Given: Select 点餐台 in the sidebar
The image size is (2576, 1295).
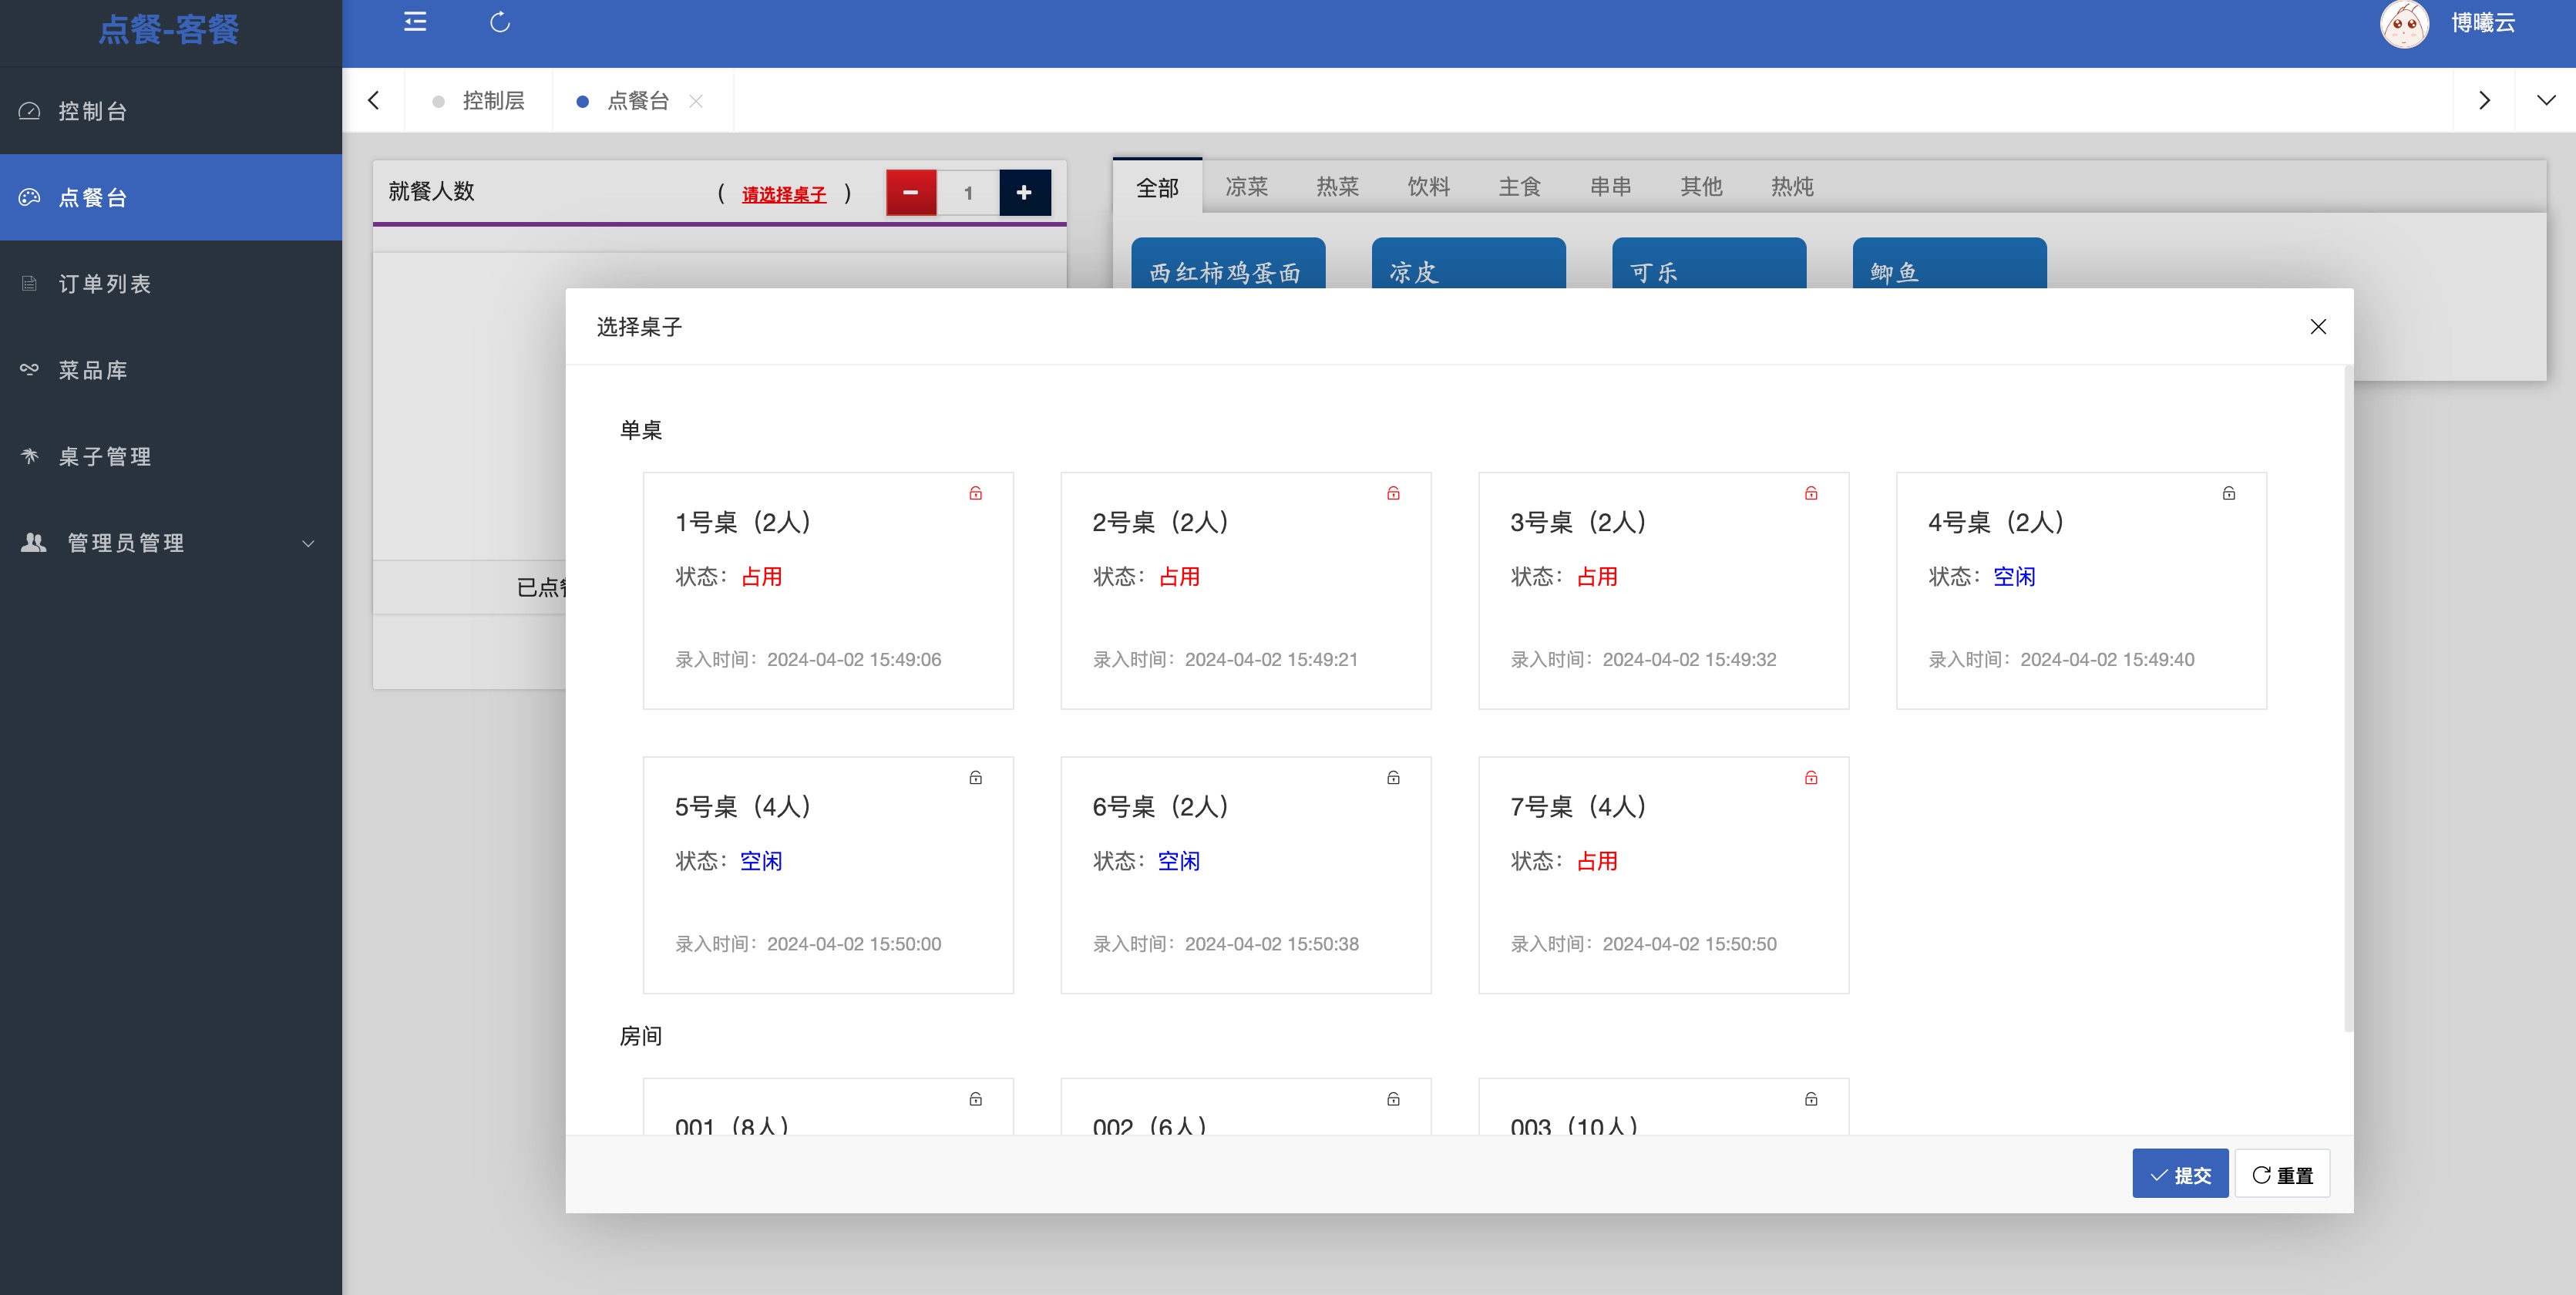Looking at the screenshot, I should click(171, 197).
